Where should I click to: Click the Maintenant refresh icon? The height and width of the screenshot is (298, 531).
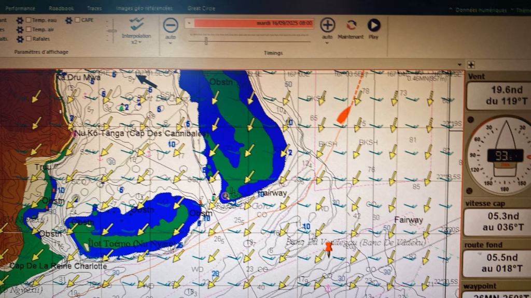click(351, 25)
